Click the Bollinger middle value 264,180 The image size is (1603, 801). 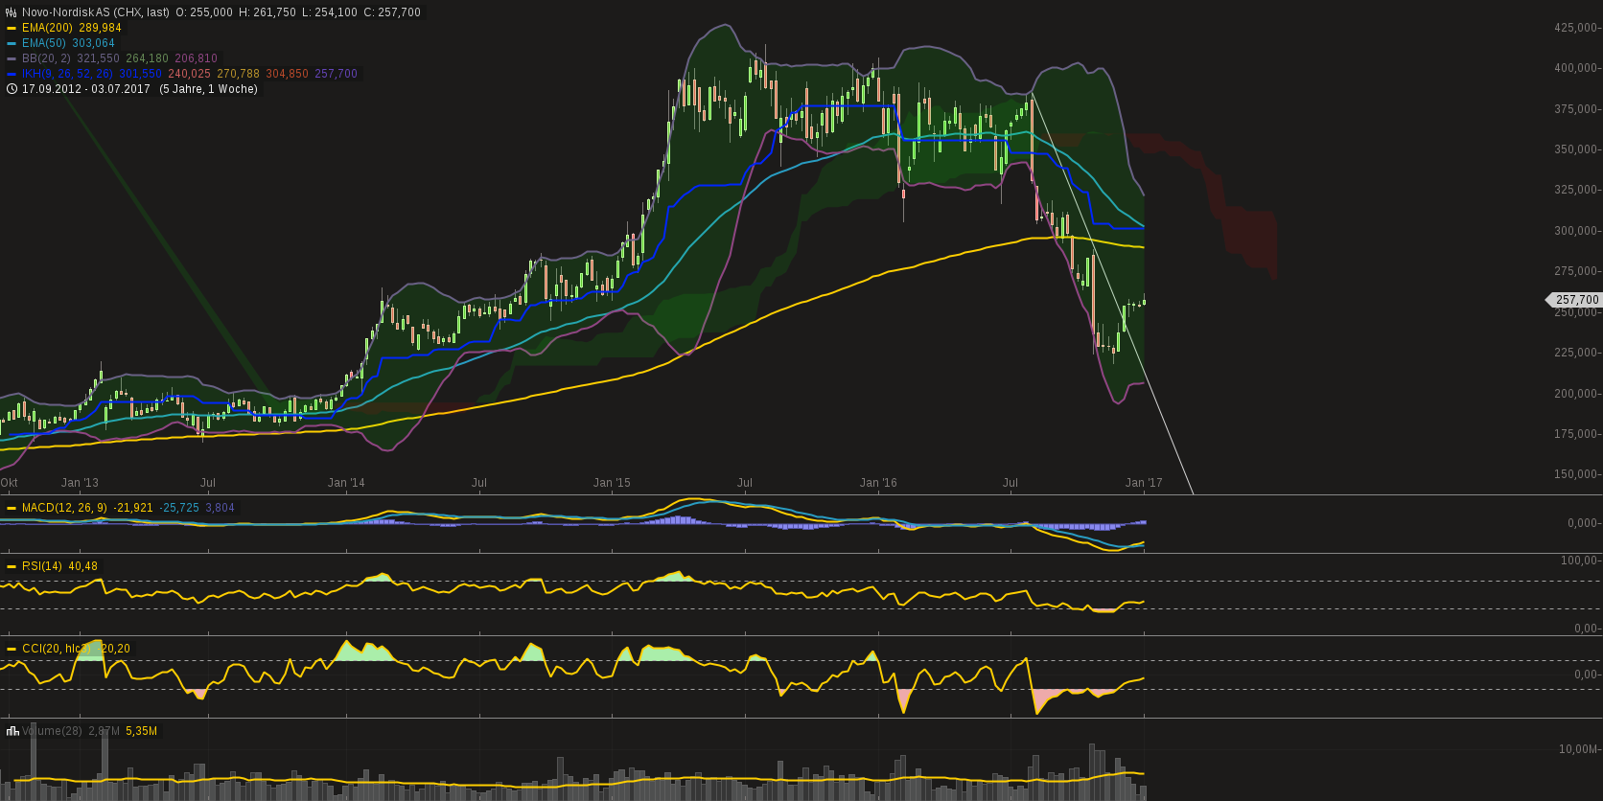click(x=148, y=58)
